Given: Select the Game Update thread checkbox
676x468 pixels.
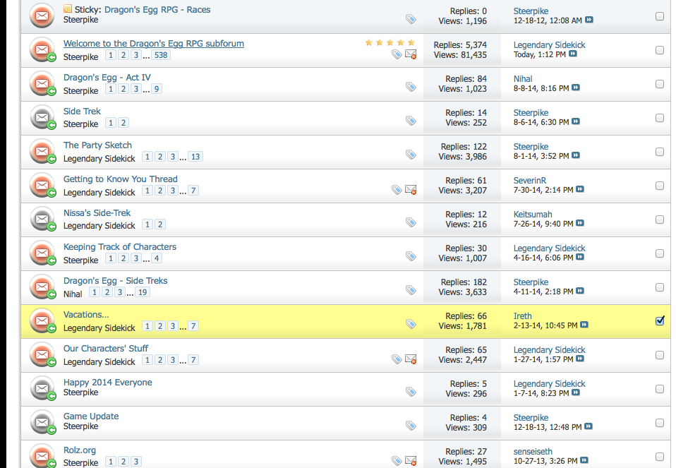Looking at the screenshot, I should coord(660,423).
